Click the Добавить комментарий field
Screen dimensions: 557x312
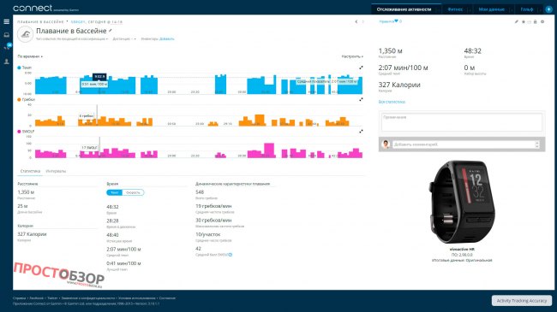point(464,144)
